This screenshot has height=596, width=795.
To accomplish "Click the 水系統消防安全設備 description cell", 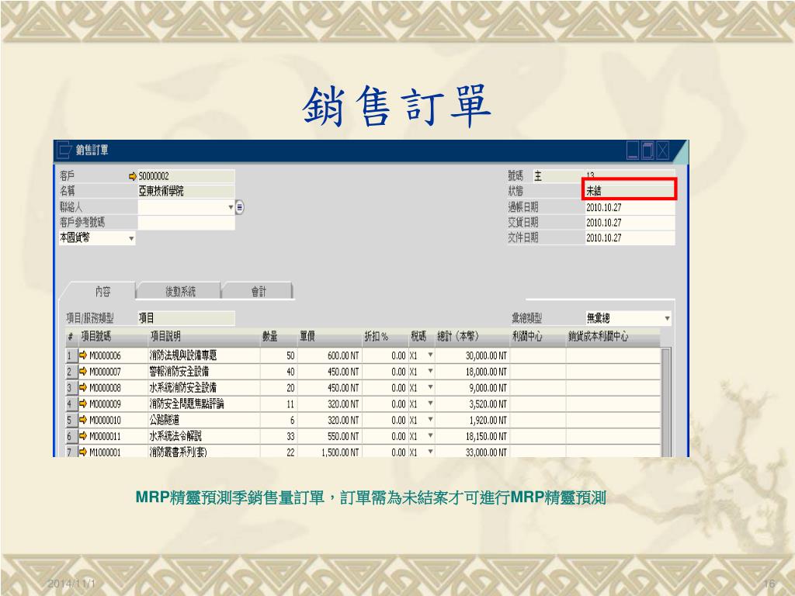I will coord(204,388).
